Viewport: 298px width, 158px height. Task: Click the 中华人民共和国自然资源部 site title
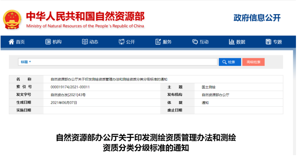click(85, 17)
